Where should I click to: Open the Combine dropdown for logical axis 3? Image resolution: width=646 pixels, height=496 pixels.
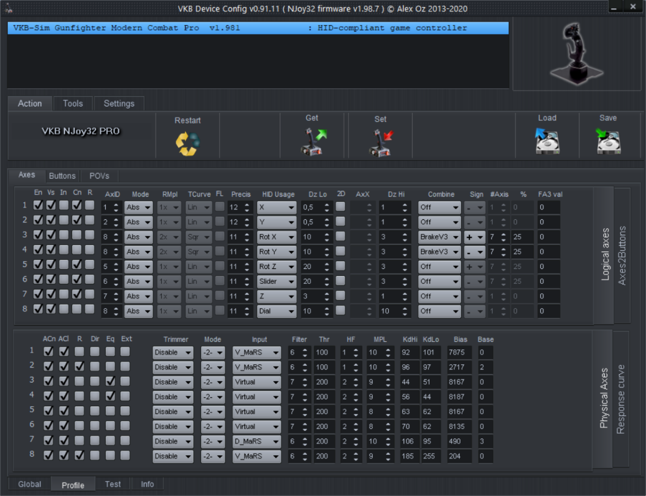[439, 237]
